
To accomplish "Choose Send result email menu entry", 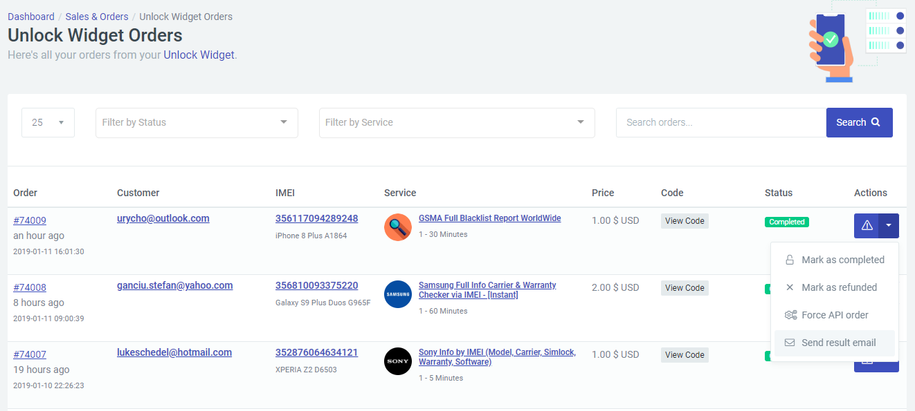I will pos(835,343).
